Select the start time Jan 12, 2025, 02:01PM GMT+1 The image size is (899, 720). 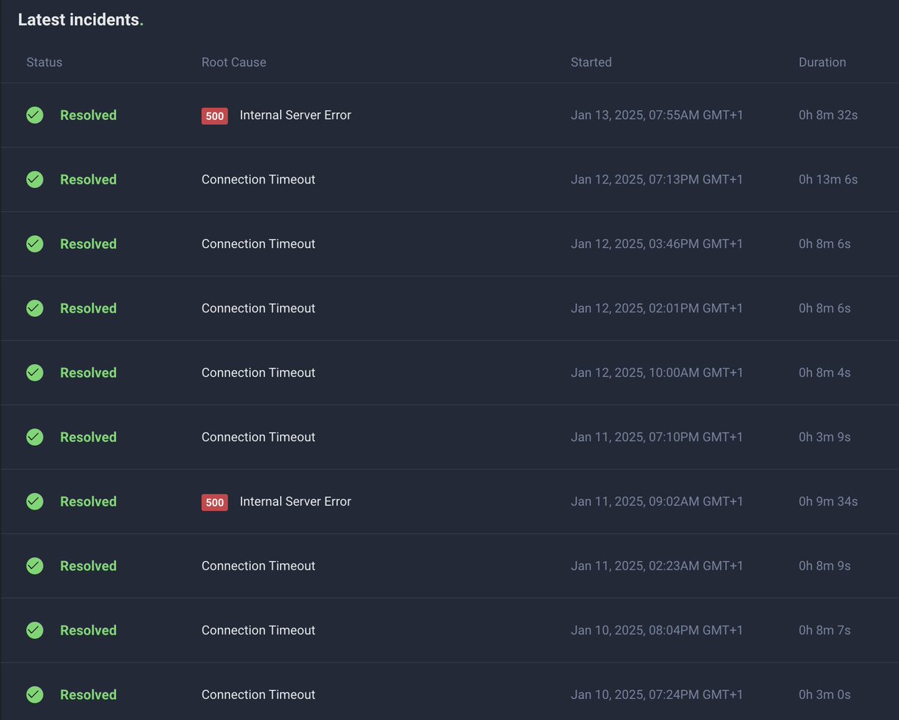point(657,308)
